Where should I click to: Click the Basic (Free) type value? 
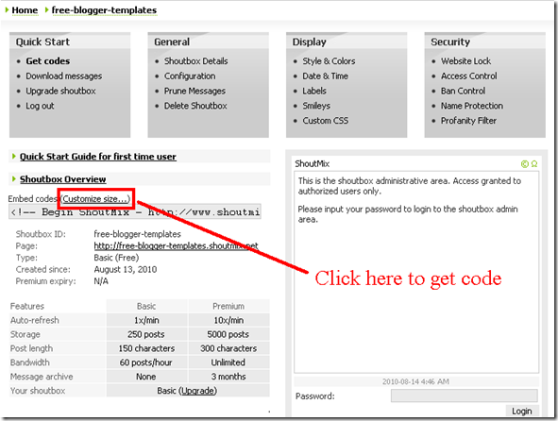[116, 258]
